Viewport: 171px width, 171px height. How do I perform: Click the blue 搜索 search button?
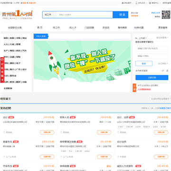click(121, 15)
